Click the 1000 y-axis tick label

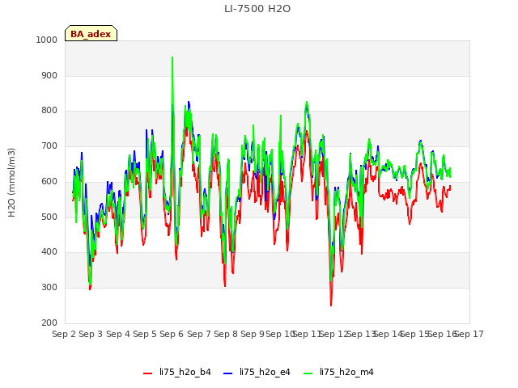tap(47, 40)
